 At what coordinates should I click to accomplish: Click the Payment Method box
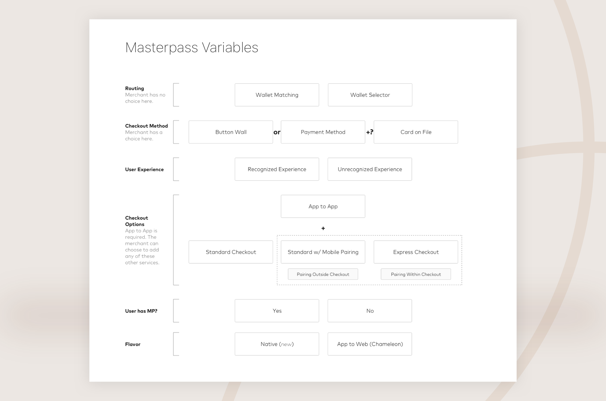point(323,132)
